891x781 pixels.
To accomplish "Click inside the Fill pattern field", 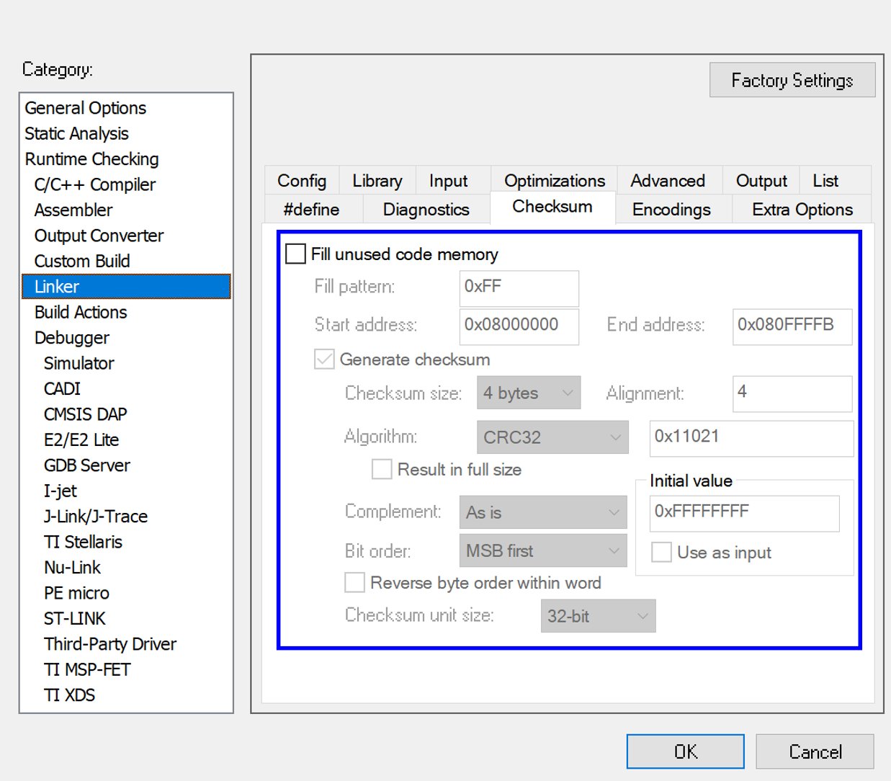I will click(x=519, y=288).
